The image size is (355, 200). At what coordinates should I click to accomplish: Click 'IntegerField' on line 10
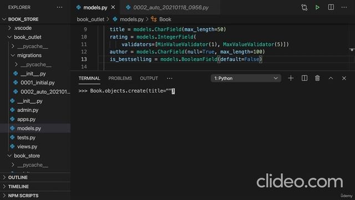(175, 37)
